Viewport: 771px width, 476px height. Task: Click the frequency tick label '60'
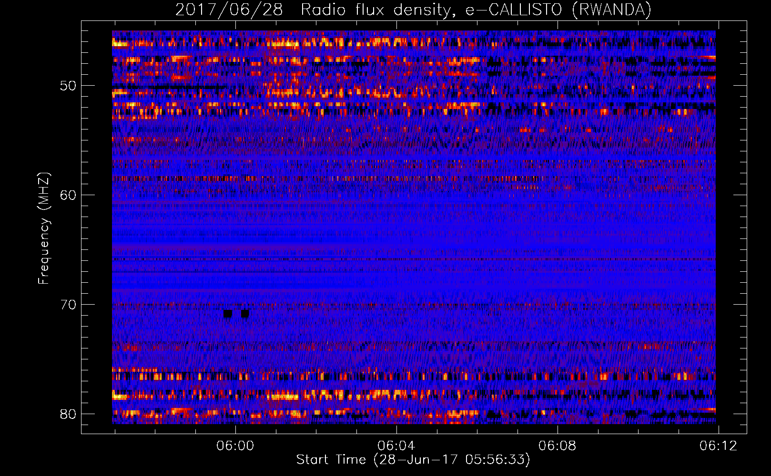point(68,195)
